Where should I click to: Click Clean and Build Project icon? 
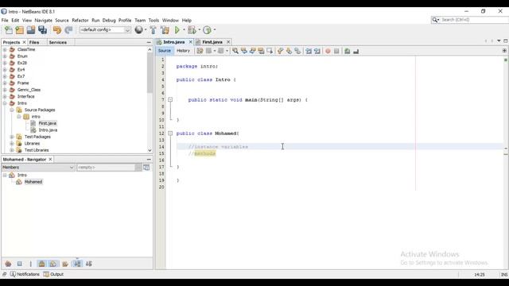(x=165, y=30)
